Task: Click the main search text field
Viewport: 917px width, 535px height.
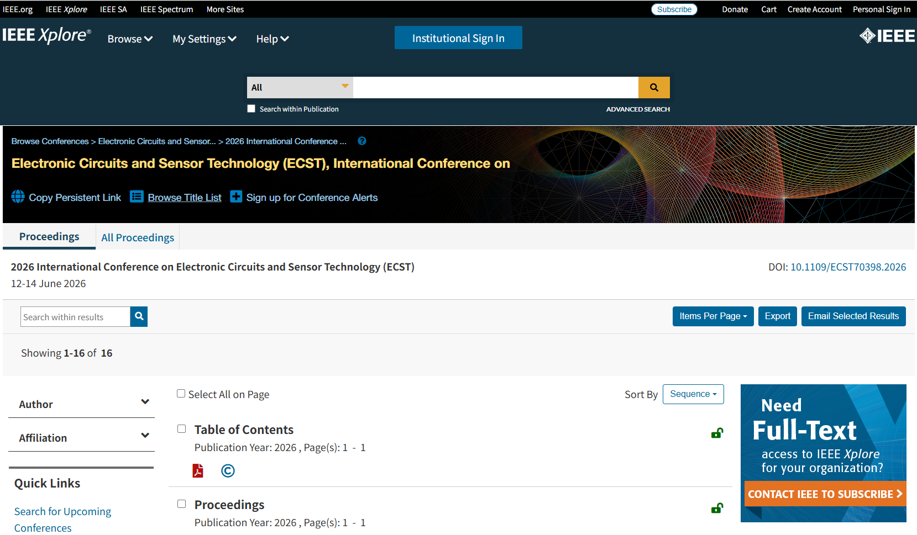Action: point(496,87)
